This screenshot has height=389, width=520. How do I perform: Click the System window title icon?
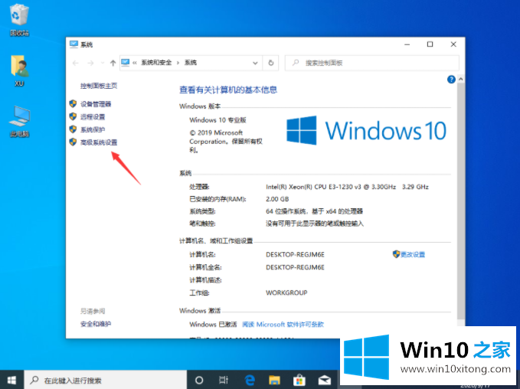pyautogui.click(x=74, y=44)
